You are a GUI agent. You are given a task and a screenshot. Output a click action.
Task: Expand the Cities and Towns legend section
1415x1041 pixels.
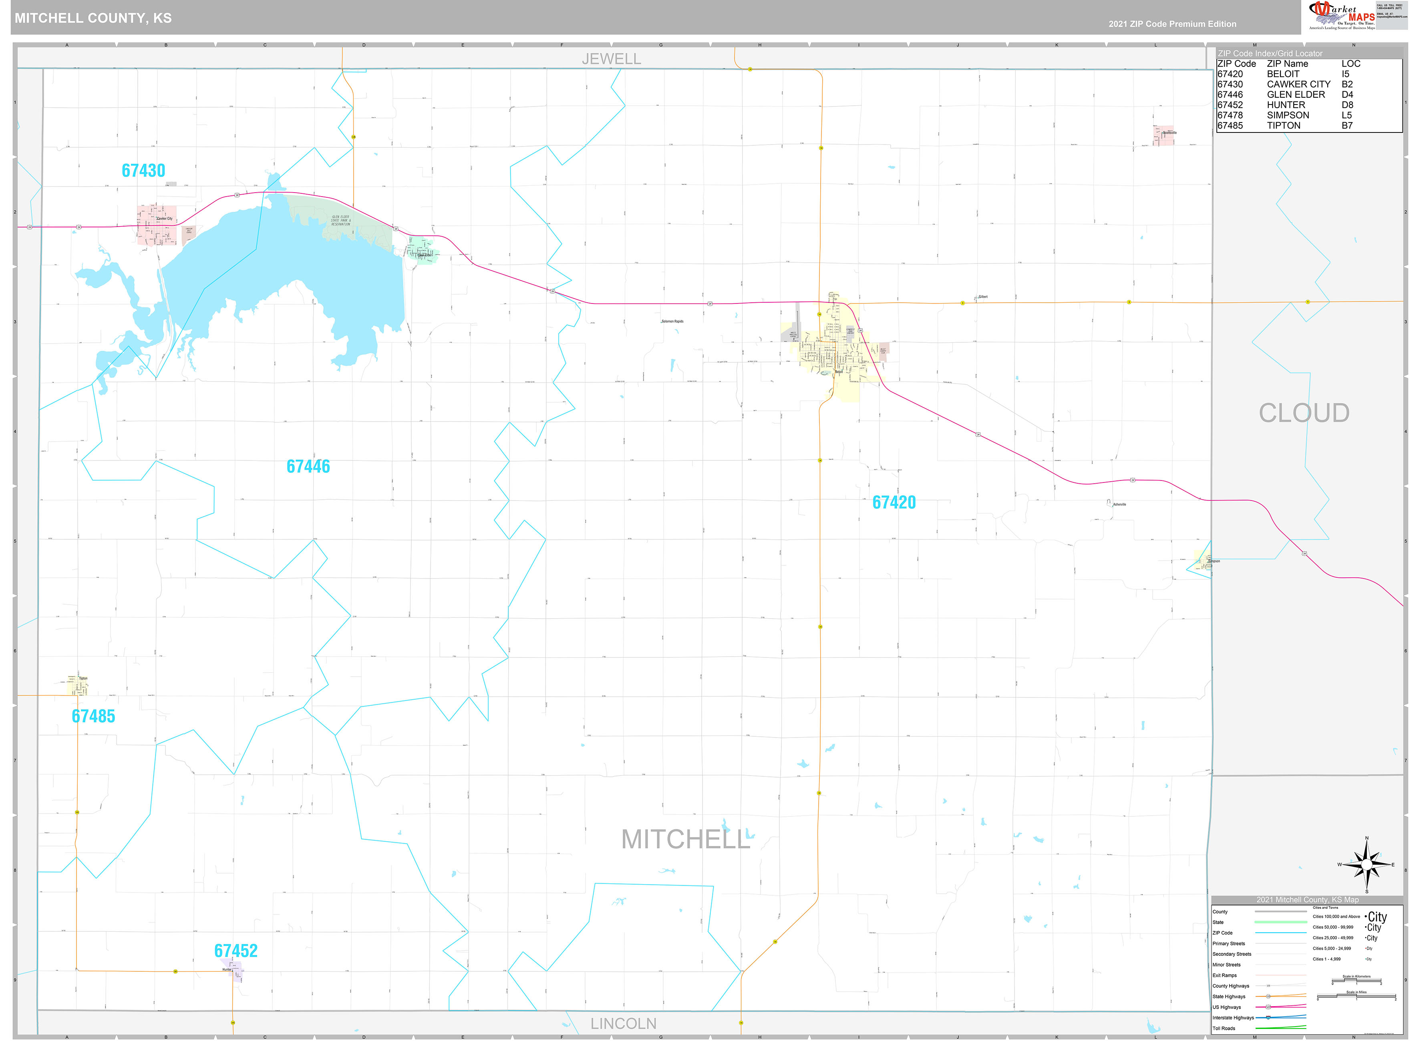[1326, 907]
